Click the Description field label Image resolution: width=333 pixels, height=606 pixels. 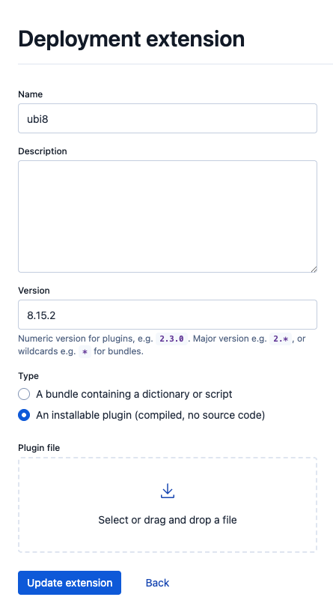[43, 151]
